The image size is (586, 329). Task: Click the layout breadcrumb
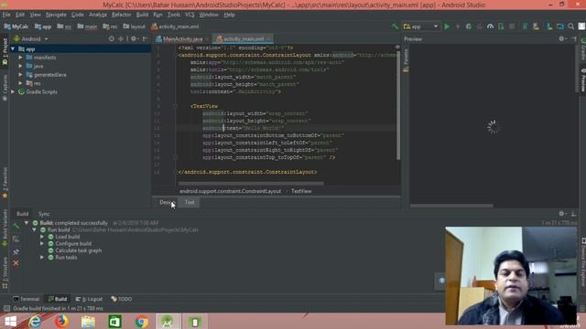coord(134,27)
